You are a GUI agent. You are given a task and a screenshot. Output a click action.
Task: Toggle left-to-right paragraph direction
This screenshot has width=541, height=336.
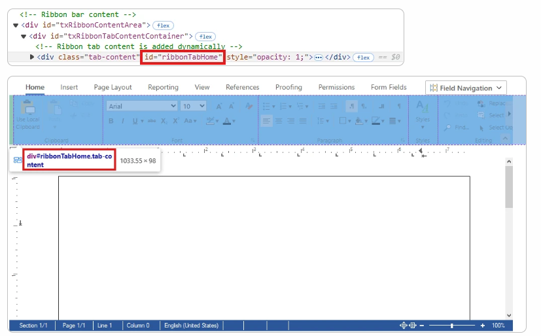(351, 106)
